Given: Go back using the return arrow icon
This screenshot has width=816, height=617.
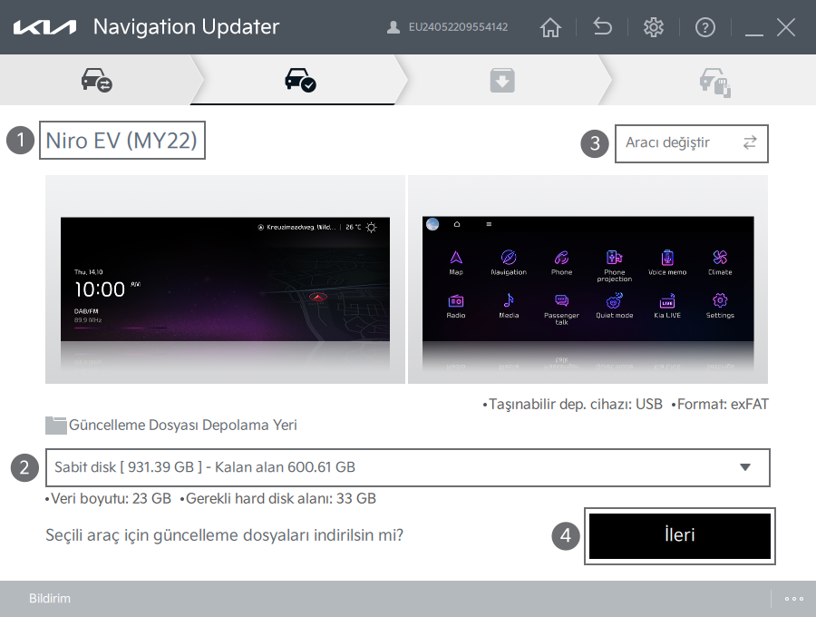Looking at the screenshot, I should pos(602,26).
